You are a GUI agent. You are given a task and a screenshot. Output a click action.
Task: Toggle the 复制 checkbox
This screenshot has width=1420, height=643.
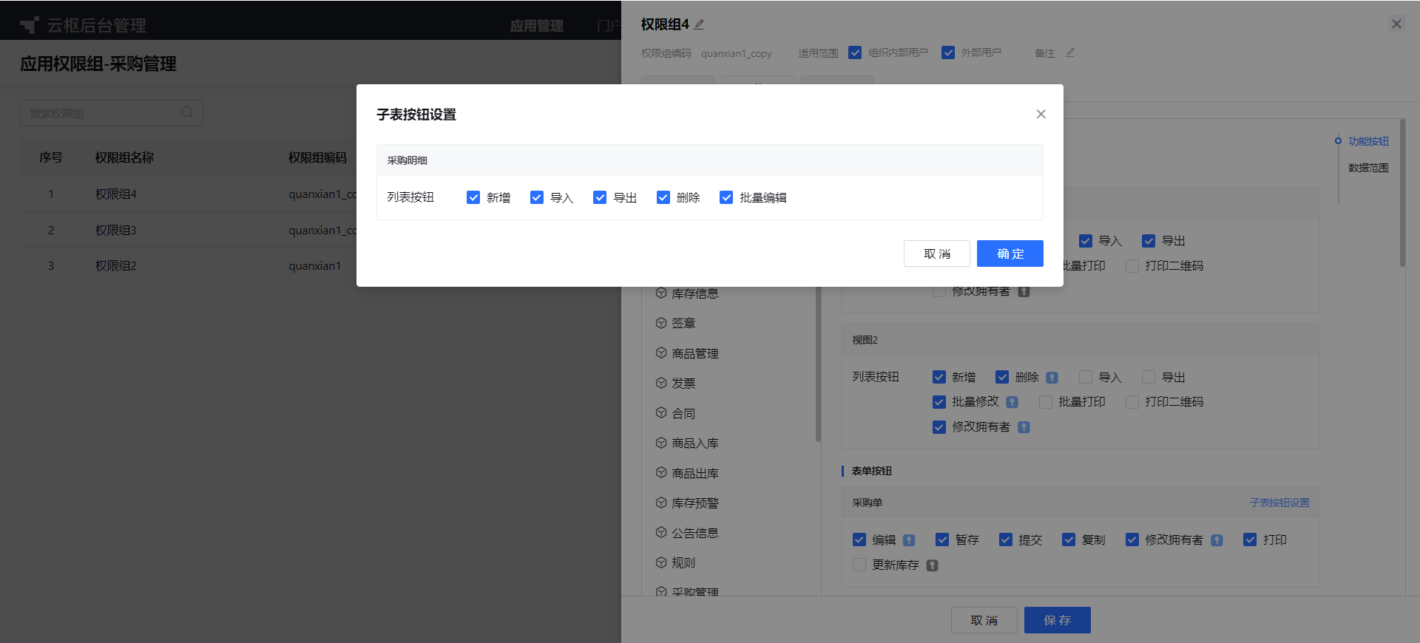[x=1069, y=540]
